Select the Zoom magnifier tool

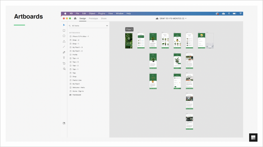click(x=64, y=69)
